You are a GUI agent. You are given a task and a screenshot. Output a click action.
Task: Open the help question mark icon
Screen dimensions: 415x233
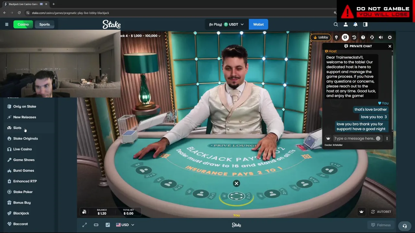[363, 37]
